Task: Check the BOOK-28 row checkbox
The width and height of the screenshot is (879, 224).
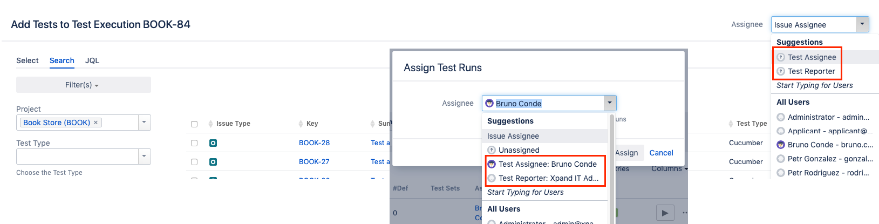Action: click(194, 143)
